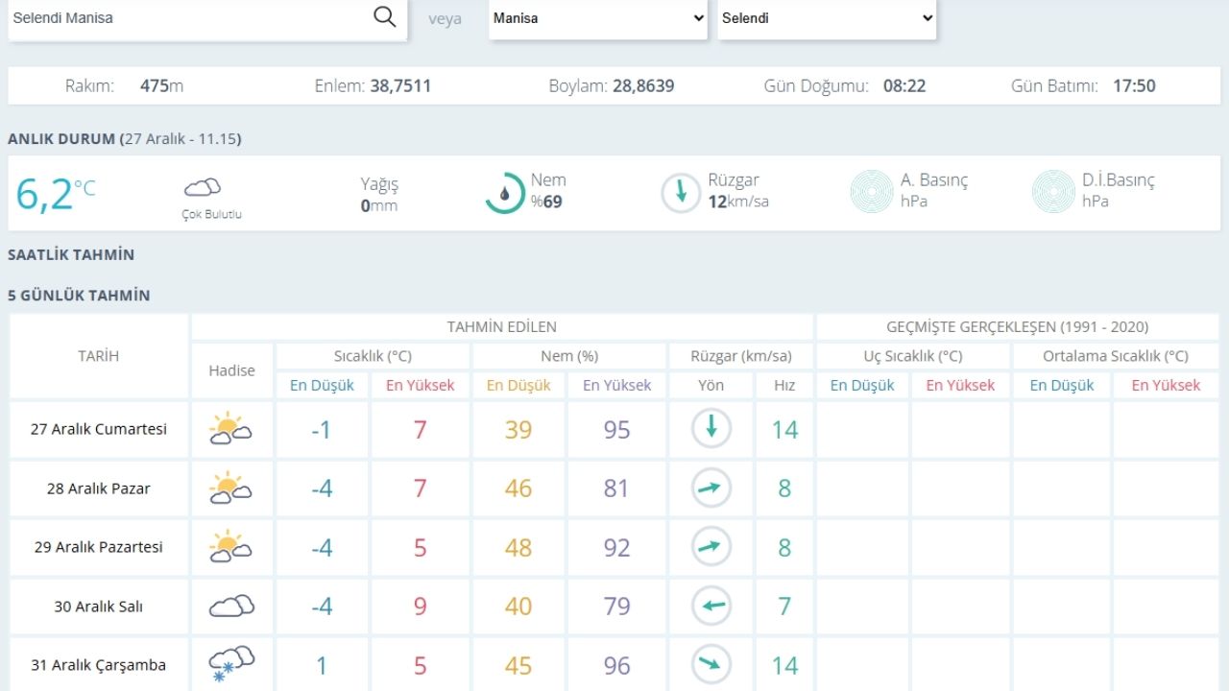This screenshot has width=1229, height=691.
Task: Open the Selendi district dropdown
Action: point(827,18)
